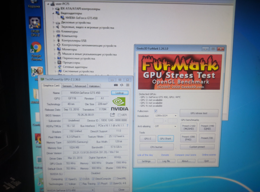The height and width of the screenshot is (192, 260).
Task: Click the Дисковые устройства category icon
Action: [58, 22]
